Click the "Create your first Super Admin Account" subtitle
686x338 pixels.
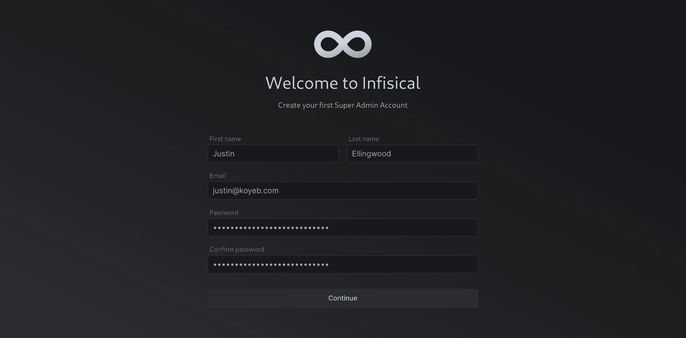[343, 105]
